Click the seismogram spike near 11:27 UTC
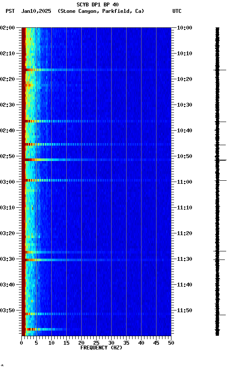The height and width of the screenshot is (370, 236). click(x=220, y=251)
